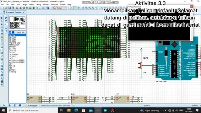This screenshot has height=113, width=201.
Task: Open the Windows Start menu
Action: (3, 110)
